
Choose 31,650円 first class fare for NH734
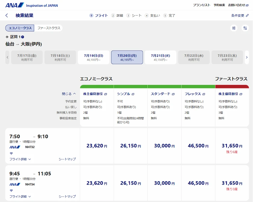point(232,183)
